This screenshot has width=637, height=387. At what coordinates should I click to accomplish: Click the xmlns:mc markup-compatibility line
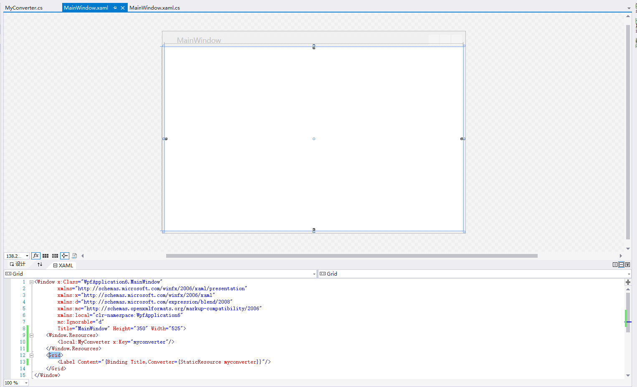[x=159, y=309]
